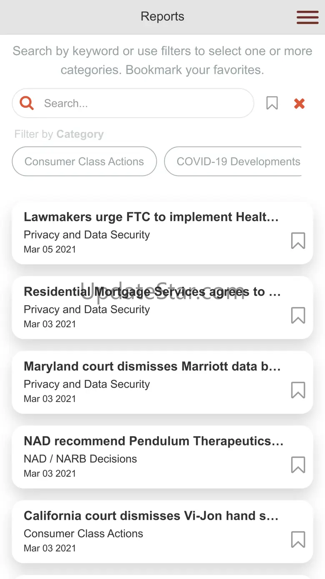Bookmark the California court Vi-Jon report
Viewport: 325px width, 579px height.
coord(298,540)
